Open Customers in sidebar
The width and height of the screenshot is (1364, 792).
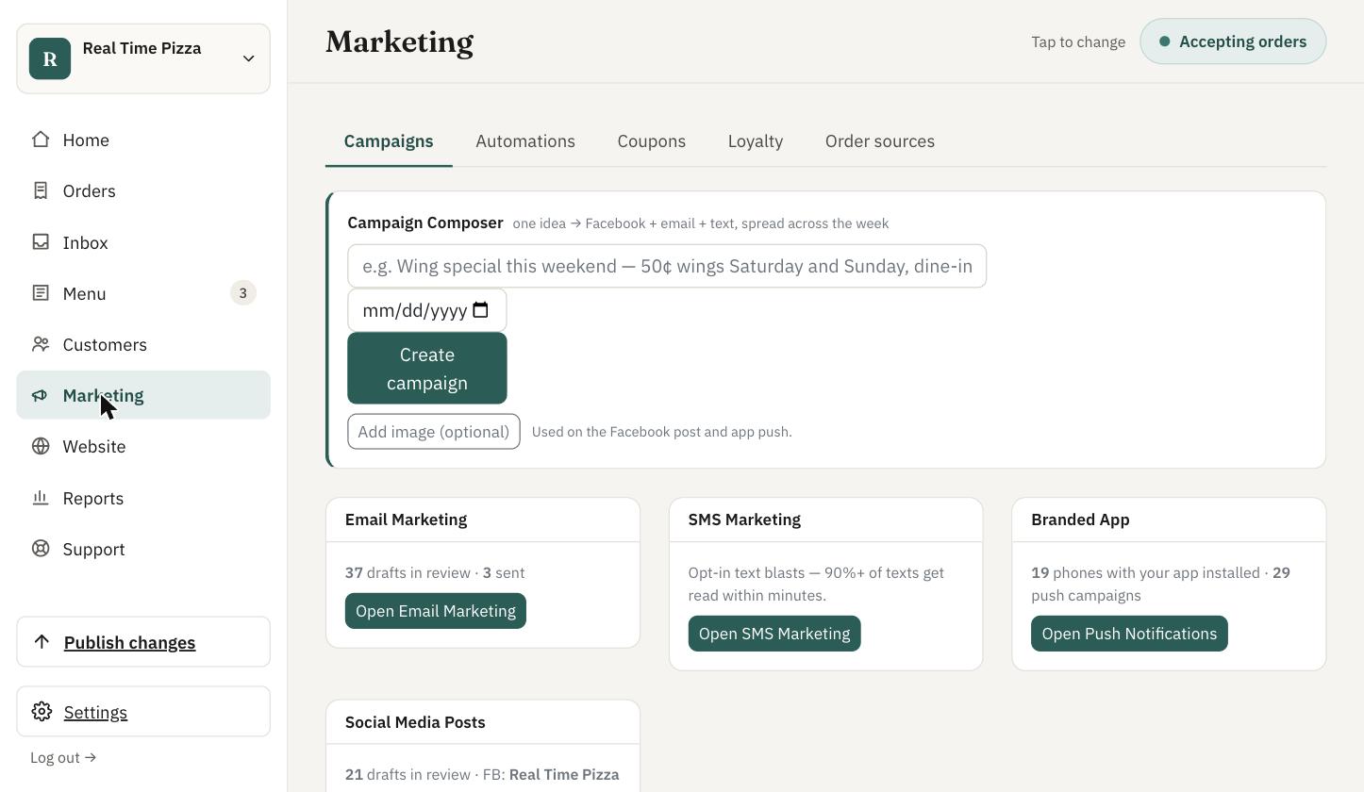(x=143, y=344)
